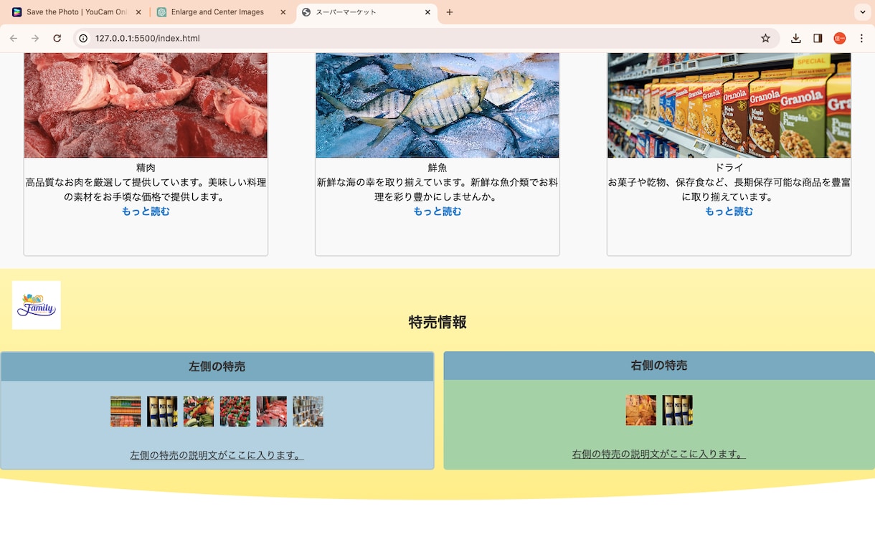View site information icon in address bar
Viewport: 875px width, 547px height.
83,39
